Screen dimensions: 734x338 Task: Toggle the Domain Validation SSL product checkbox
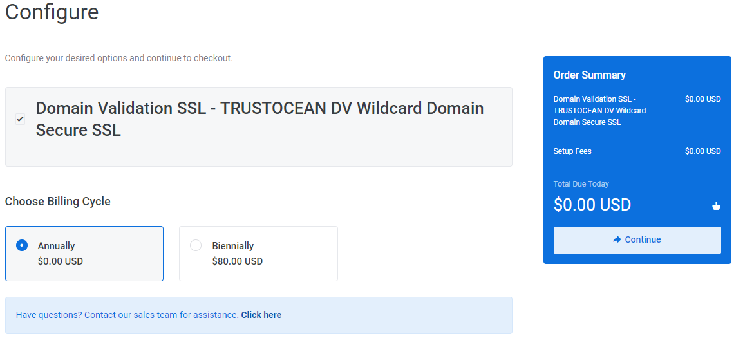(x=20, y=119)
